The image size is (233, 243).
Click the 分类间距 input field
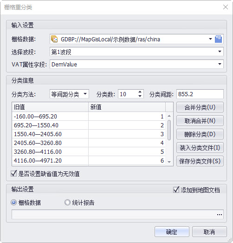pyautogui.click(x=200, y=94)
